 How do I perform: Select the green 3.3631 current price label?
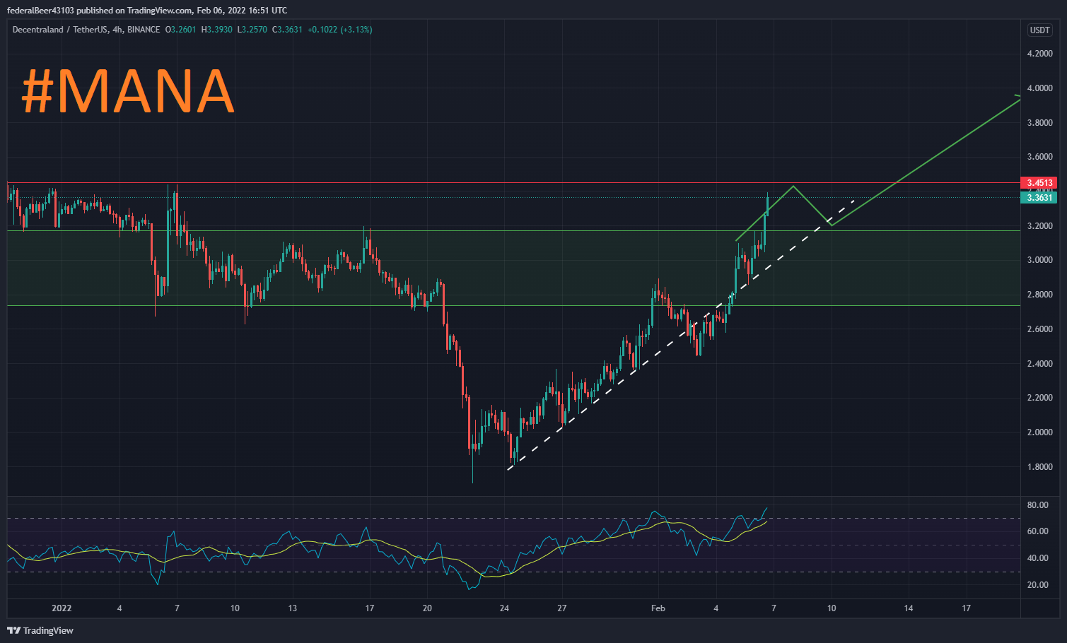1039,198
